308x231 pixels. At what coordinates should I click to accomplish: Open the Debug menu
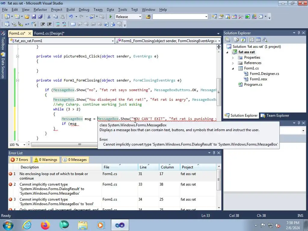(x=84, y=10)
